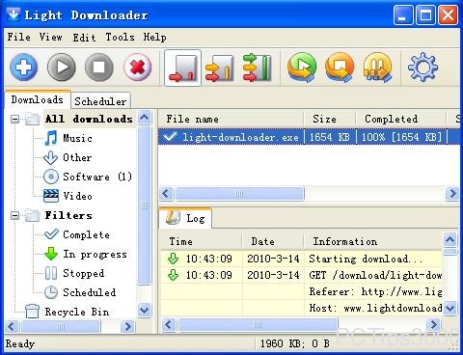The width and height of the screenshot is (463, 355).
Task: Select the light-downloader.exe file name
Action: pos(240,137)
